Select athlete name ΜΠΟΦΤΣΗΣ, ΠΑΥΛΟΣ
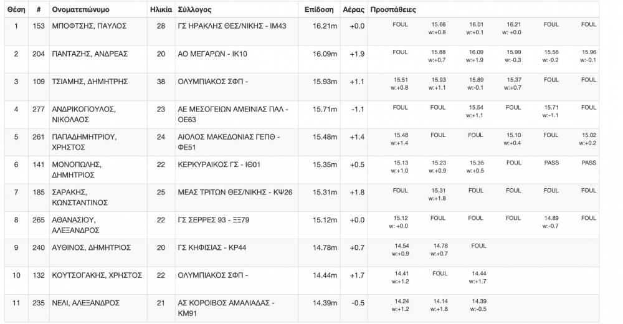 [89, 26]
